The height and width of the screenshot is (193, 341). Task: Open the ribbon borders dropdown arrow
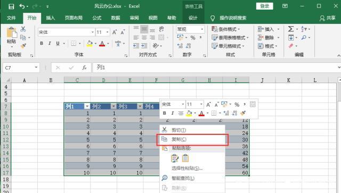click(80, 44)
